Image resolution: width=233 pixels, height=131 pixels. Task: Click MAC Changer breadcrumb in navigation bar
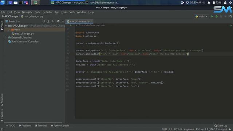(x=10, y=16)
